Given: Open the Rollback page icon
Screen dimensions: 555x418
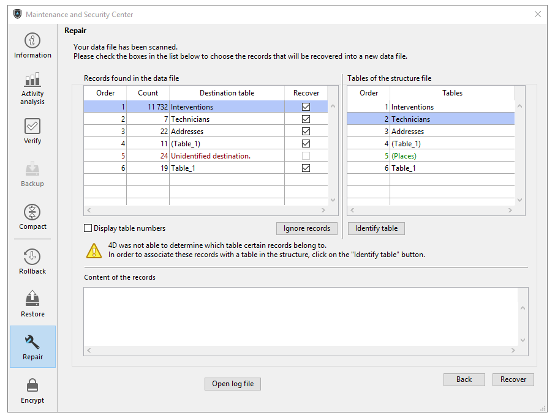Looking at the screenshot, I should [x=32, y=256].
